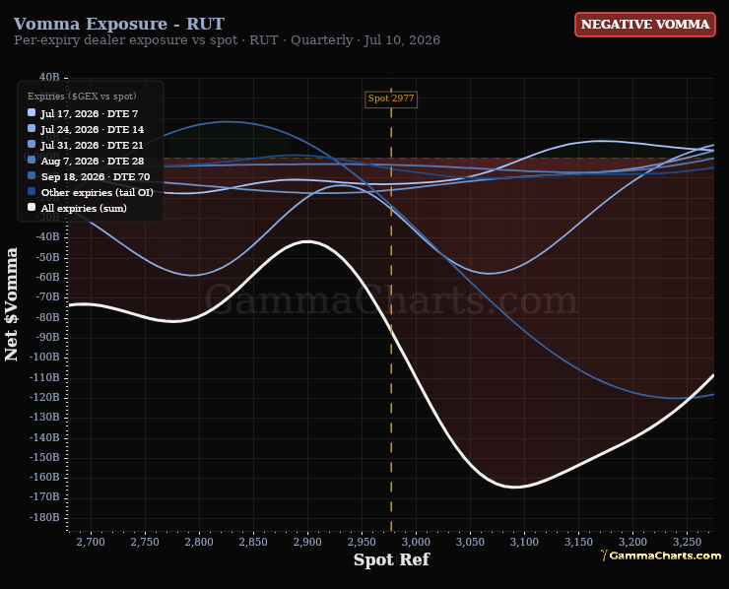Click the per-expiry dealer exposure subtitle
This screenshot has width=729, height=589.
tap(227, 40)
